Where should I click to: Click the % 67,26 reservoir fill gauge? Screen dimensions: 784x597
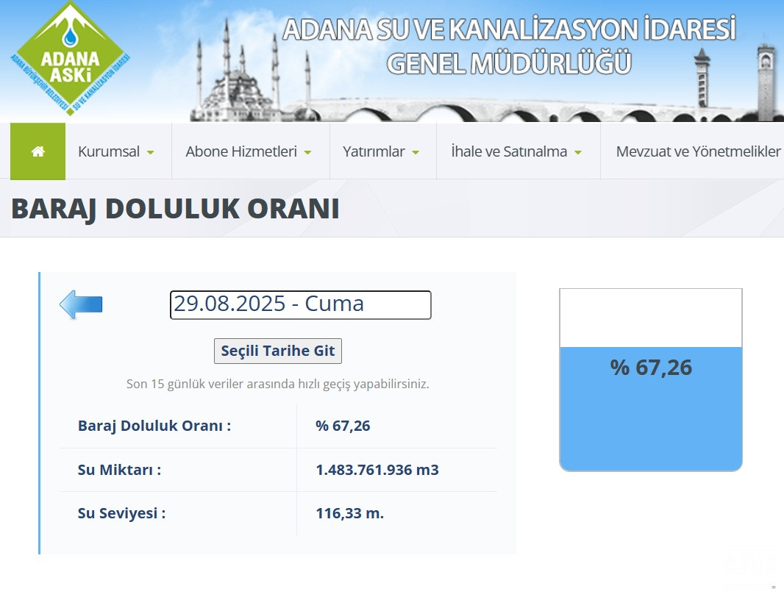650,379
